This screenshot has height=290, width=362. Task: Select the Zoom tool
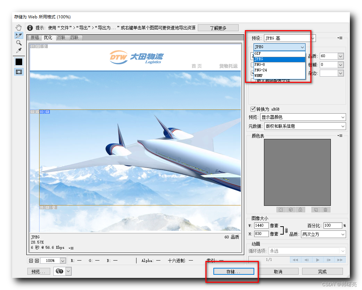(x=19, y=43)
